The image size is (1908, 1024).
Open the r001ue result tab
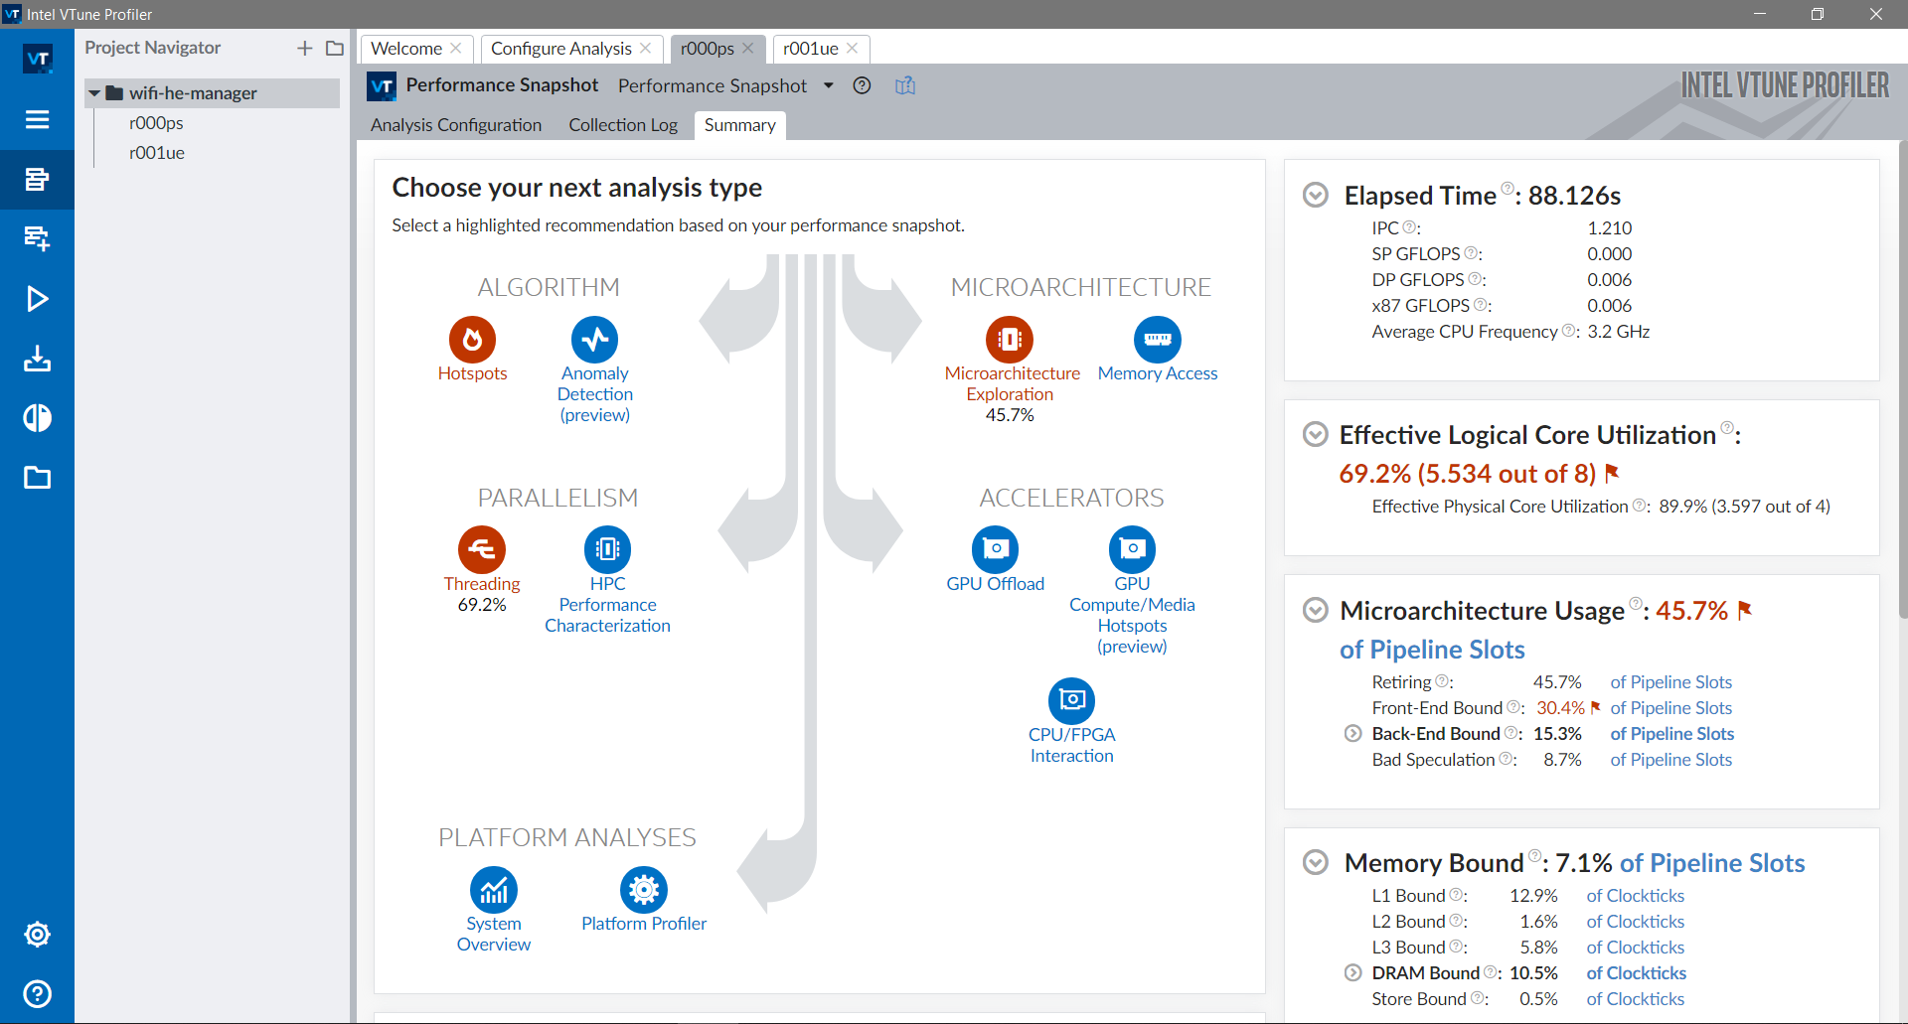click(x=813, y=48)
